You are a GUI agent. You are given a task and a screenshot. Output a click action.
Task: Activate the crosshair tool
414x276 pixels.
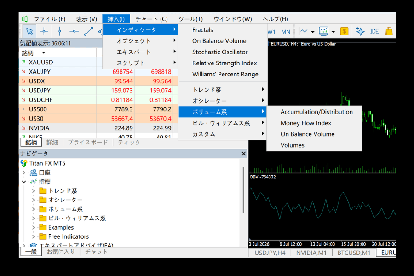(44, 31)
